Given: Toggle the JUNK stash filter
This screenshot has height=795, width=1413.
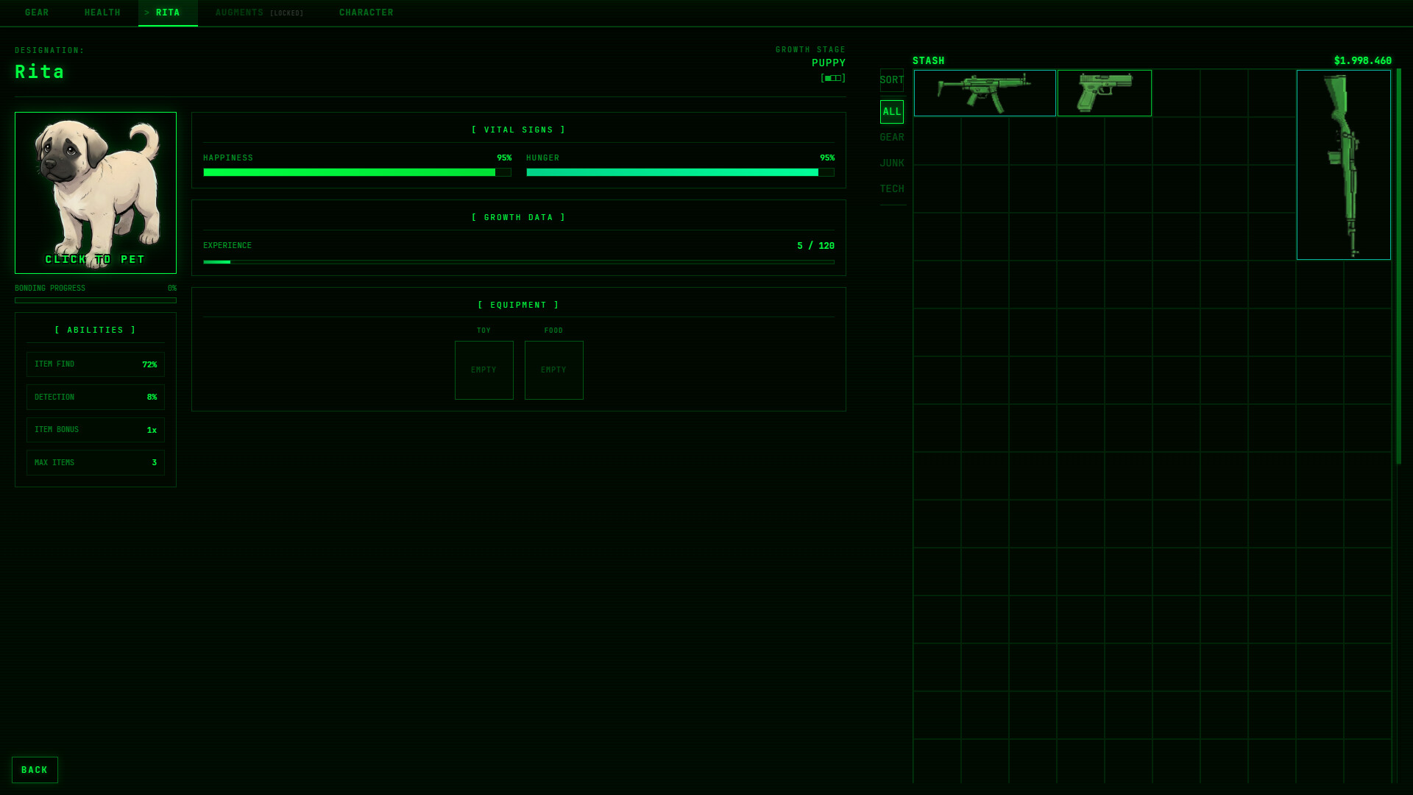Looking at the screenshot, I should pos(892,163).
